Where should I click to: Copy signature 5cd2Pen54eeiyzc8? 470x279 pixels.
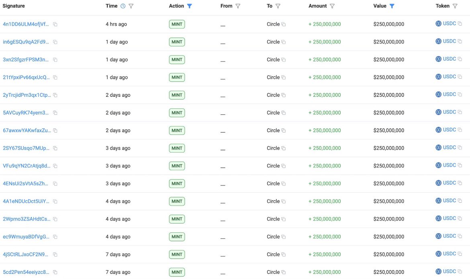(x=55, y=272)
